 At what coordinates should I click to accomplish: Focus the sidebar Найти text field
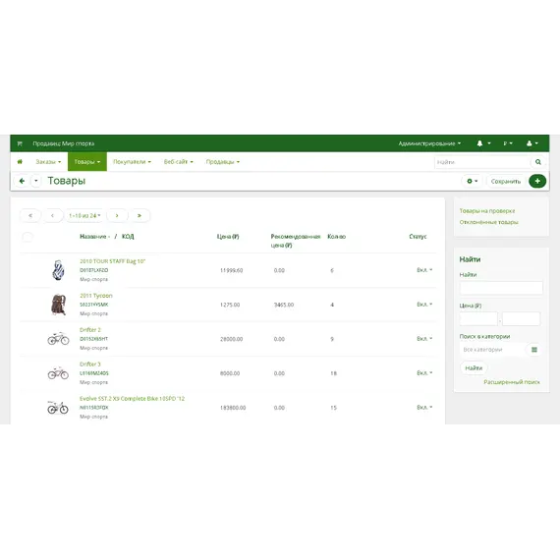[x=501, y=288]
